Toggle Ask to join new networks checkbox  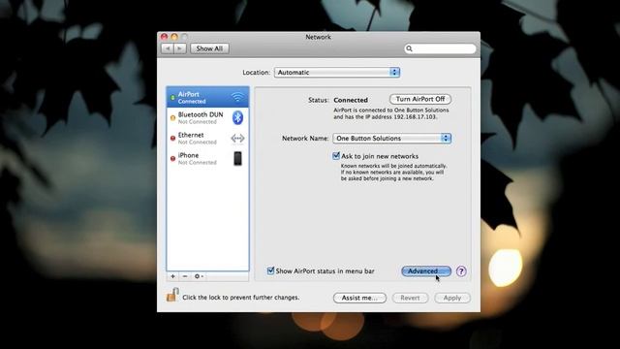click(x=336, y=156)
